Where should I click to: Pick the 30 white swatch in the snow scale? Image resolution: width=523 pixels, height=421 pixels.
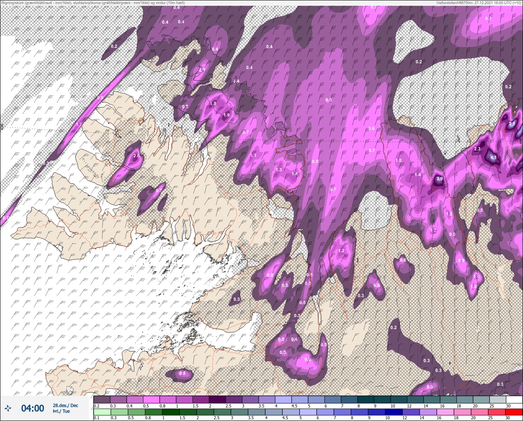514,399
